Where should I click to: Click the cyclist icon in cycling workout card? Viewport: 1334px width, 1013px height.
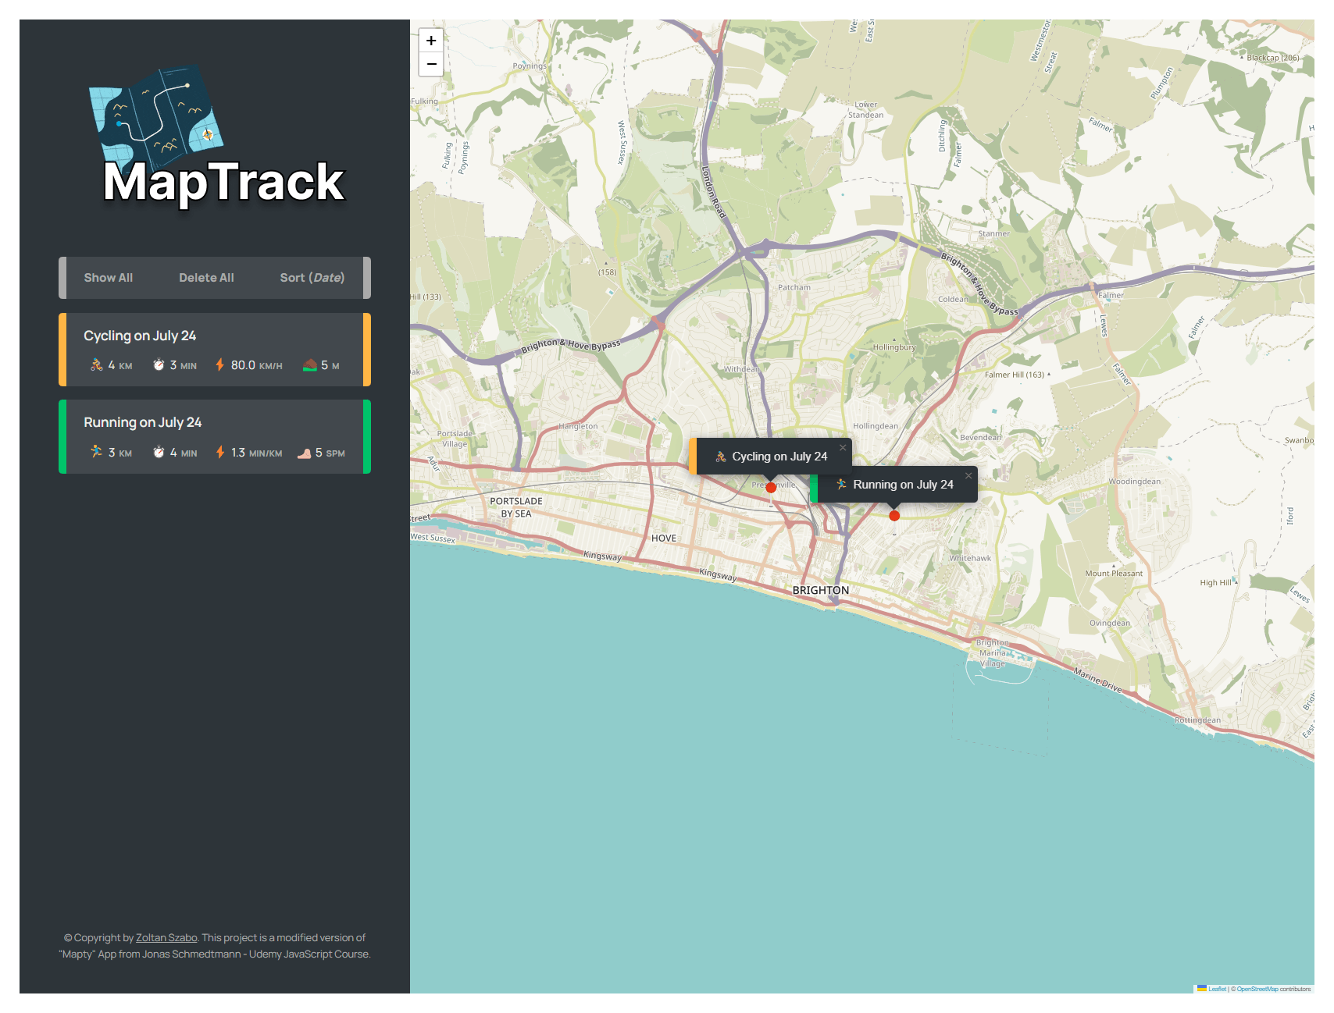(x=96, y=365)
